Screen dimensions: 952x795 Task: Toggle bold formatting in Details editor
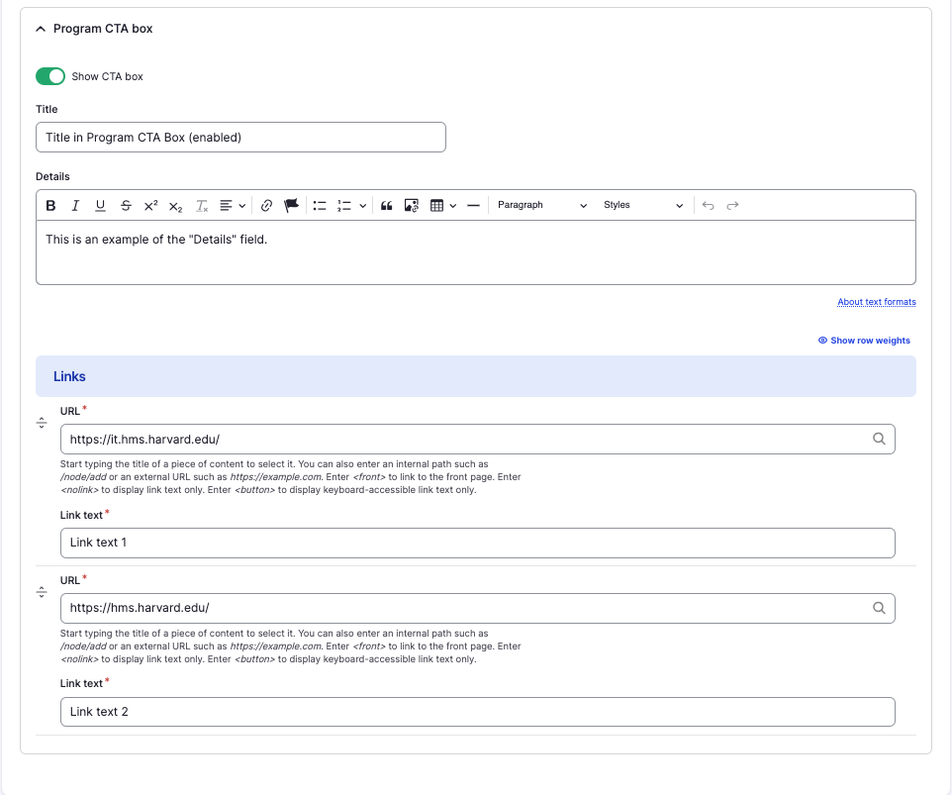50,206
